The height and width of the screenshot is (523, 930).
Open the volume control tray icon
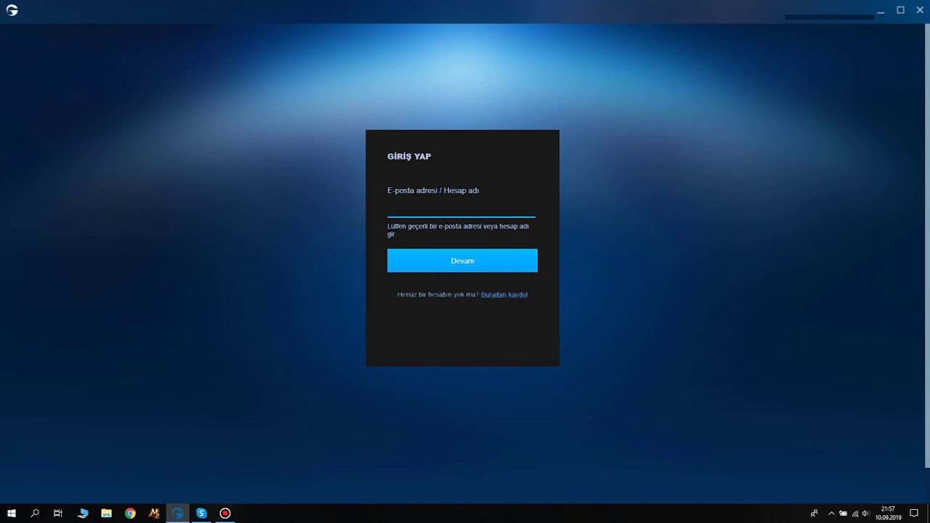[865, 514]
